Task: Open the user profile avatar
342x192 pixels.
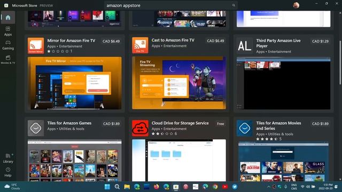Action: [x=296, y=5]
